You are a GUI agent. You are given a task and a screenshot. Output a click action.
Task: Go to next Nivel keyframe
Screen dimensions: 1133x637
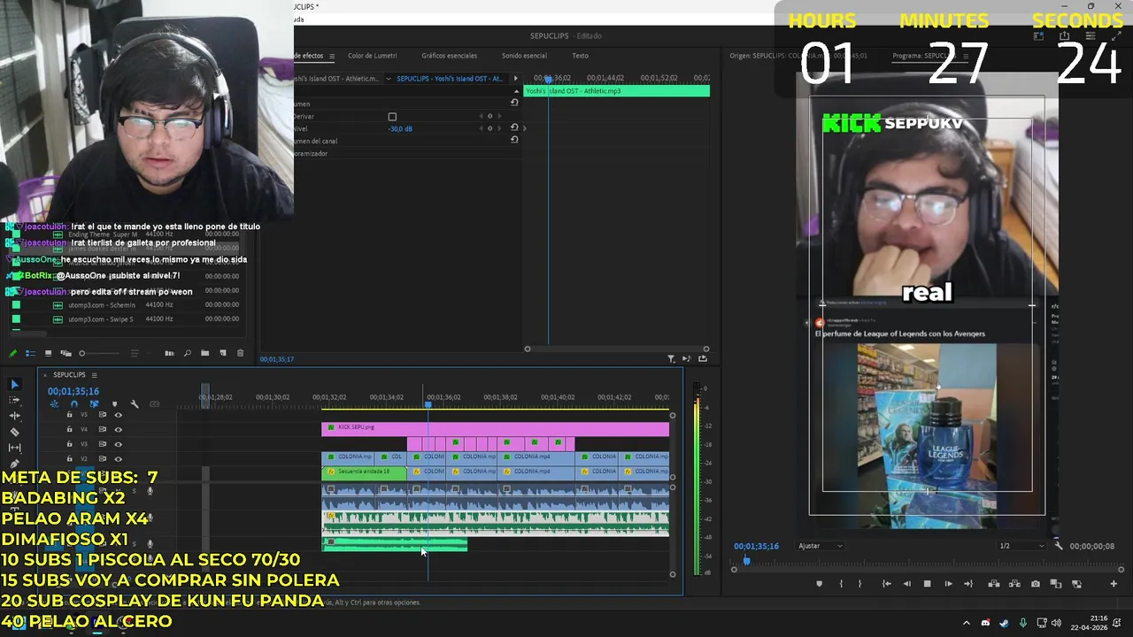click(x=500, y=128)
